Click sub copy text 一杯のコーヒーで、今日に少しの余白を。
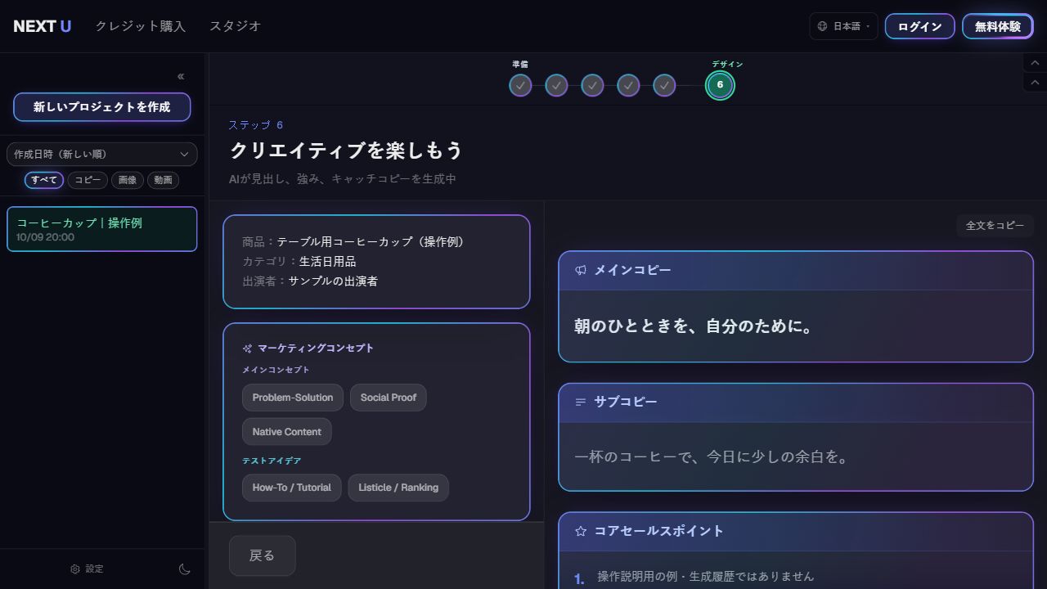The image size is (1047, 589). point(712,456)
